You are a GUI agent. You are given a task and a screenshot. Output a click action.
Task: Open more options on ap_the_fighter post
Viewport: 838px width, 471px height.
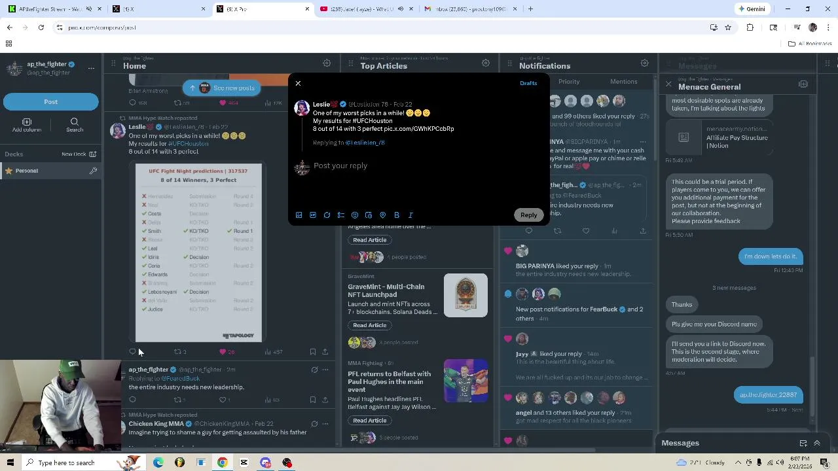pos(325,370)
